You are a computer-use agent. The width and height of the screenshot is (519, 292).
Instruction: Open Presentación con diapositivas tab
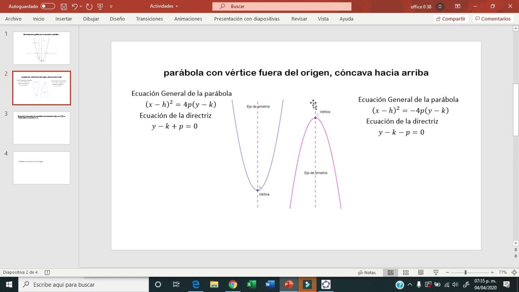click(x=247, y=19)
